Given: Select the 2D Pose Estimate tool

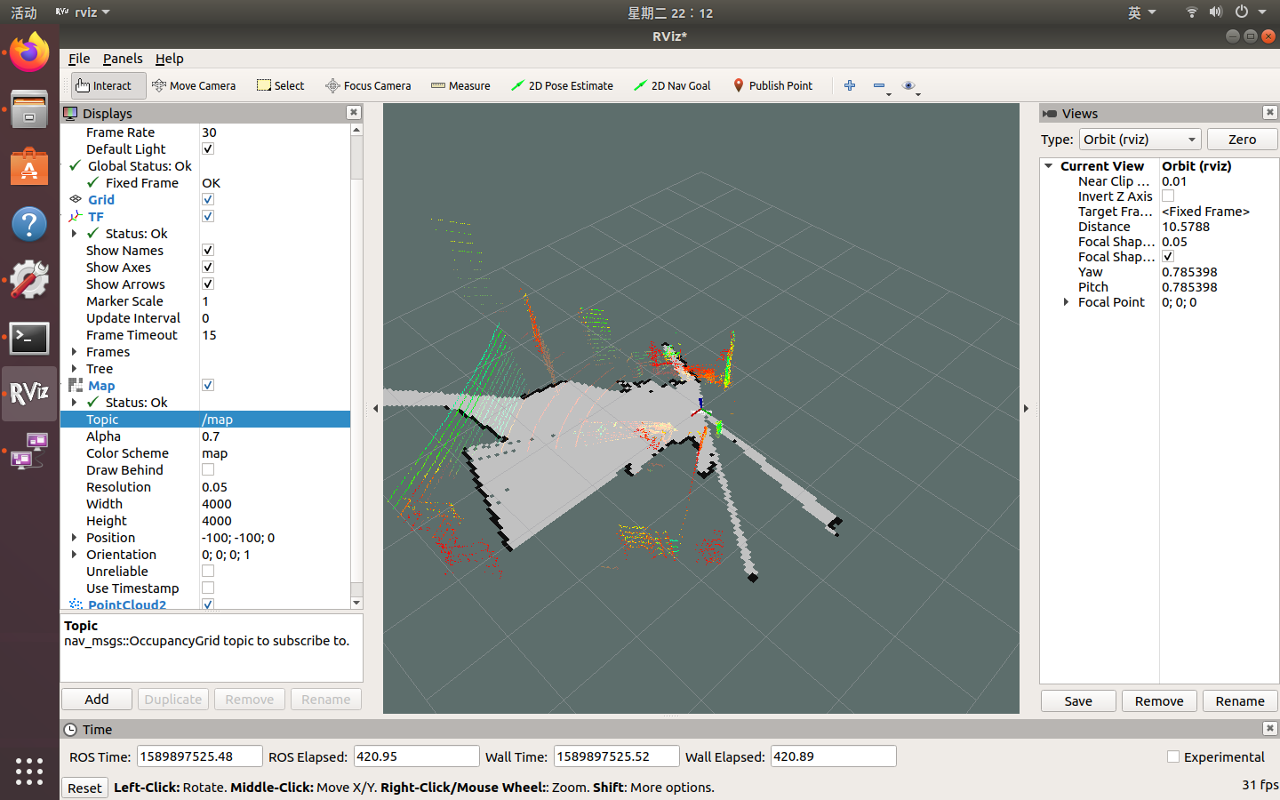Looking at the screenshot, I should click(x=562, y=85).
